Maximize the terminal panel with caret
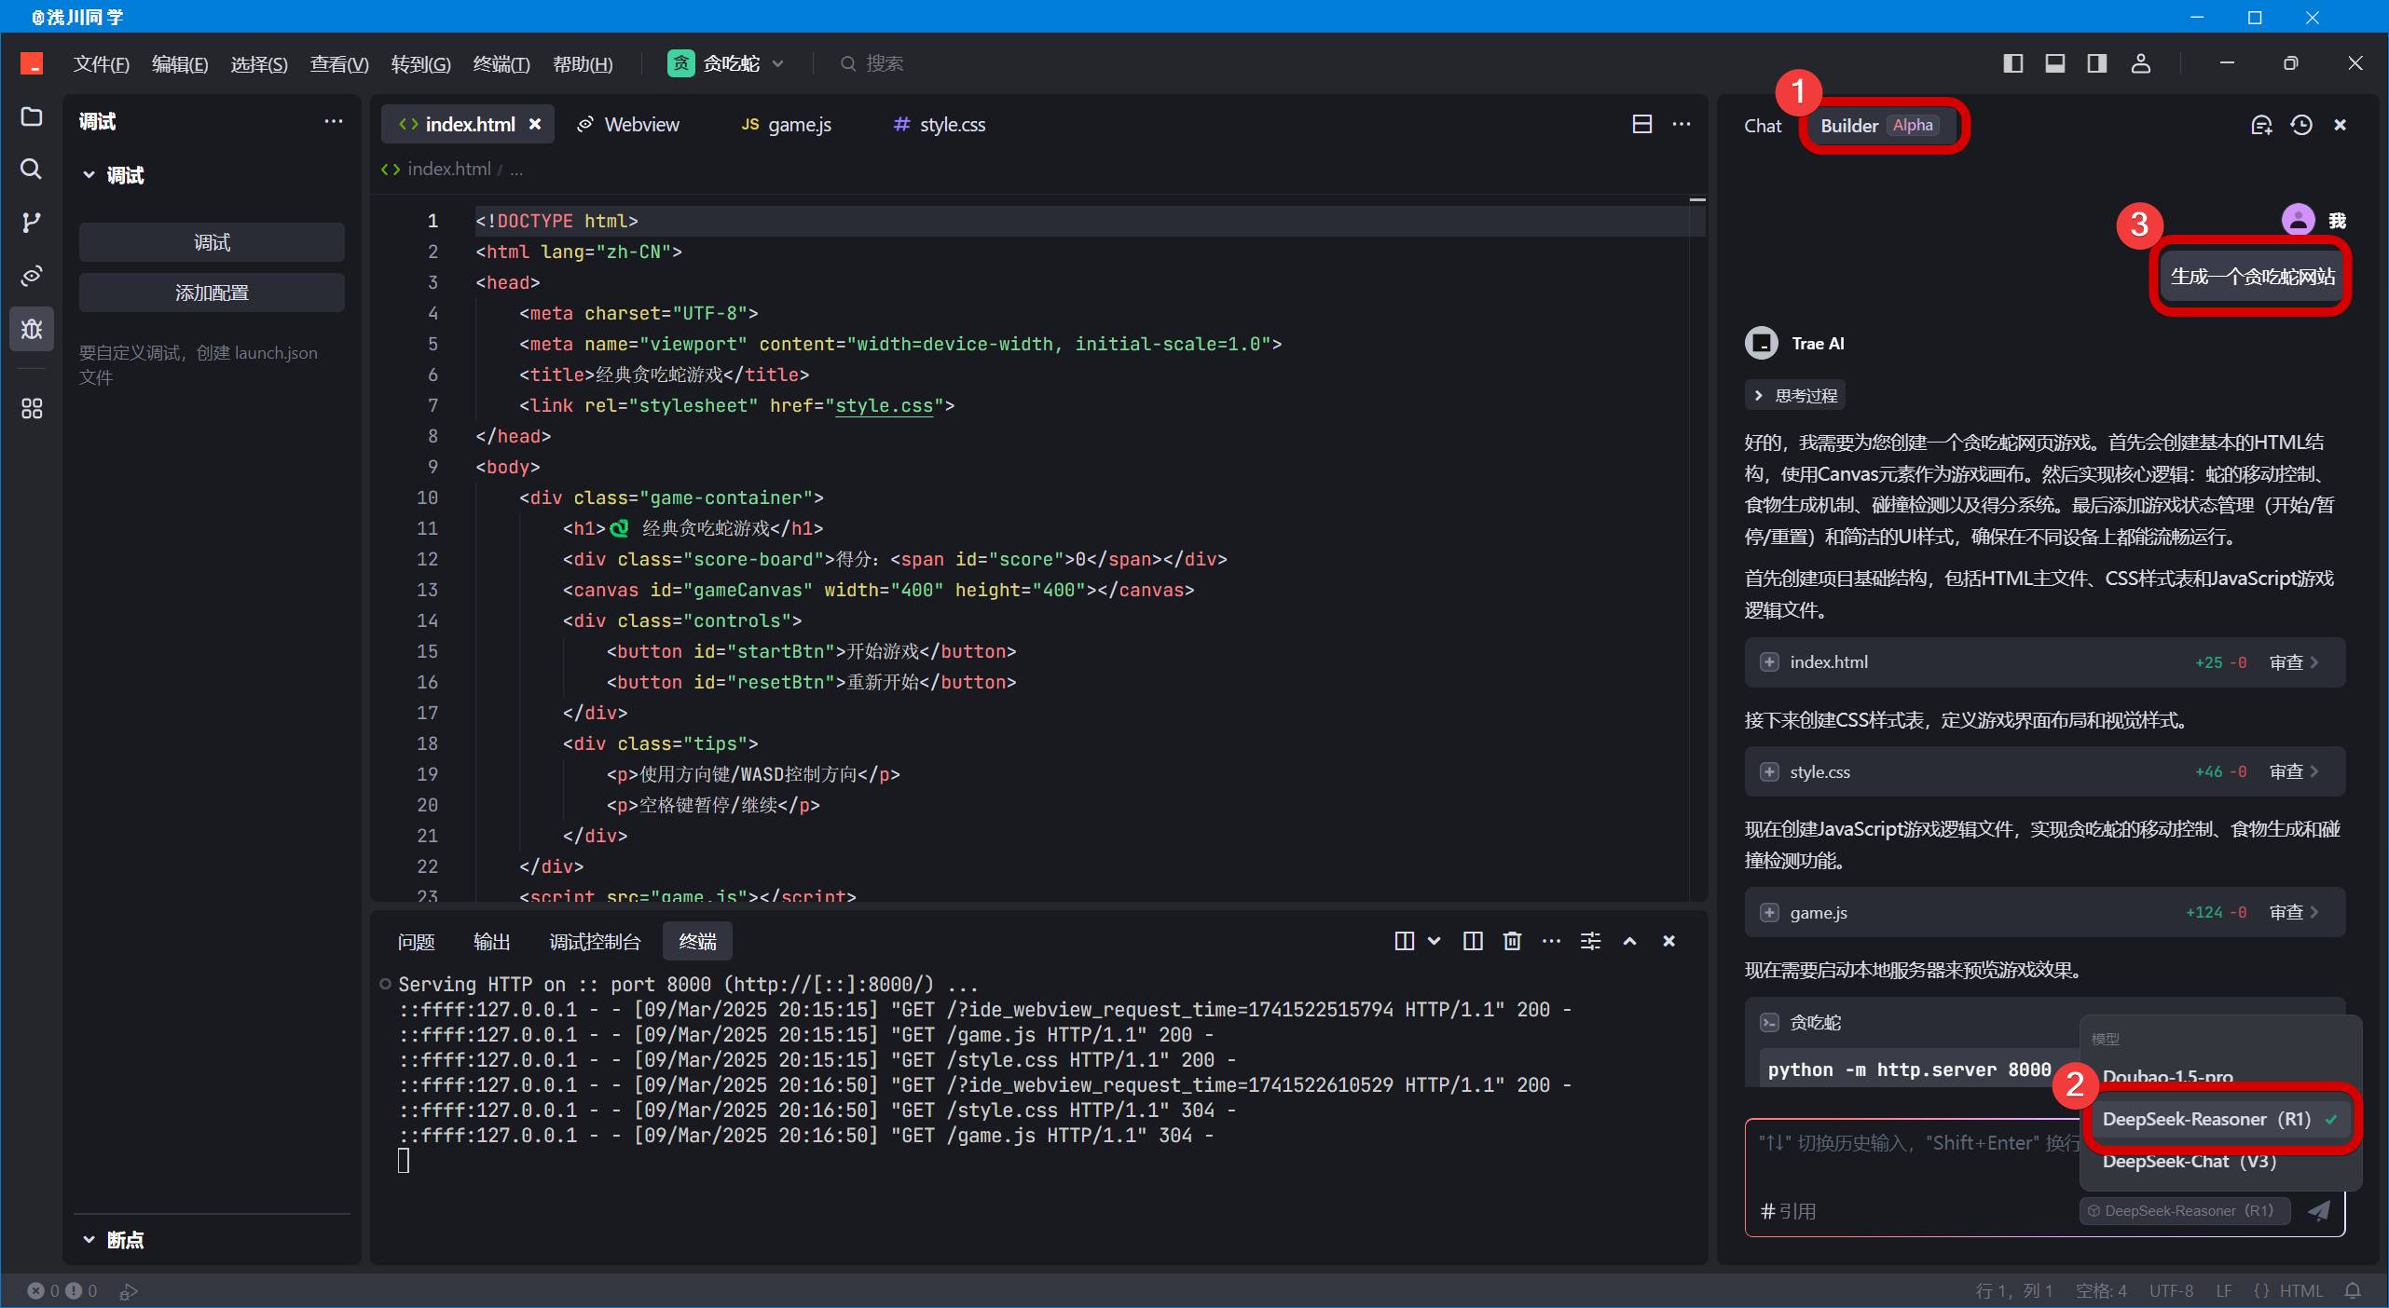The width and height of the screenshot is (2389, 1308). tap(1629, 941)
